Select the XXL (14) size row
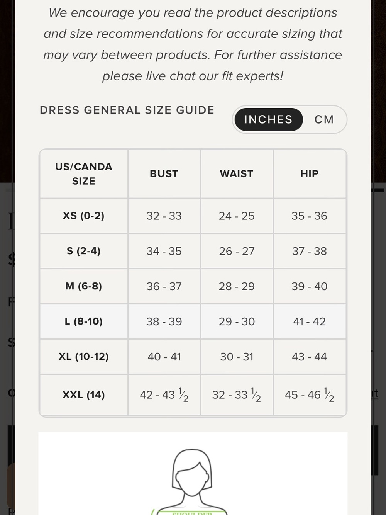Image resolution: width=386 pixels, height=515 pixels. point(193,395)
